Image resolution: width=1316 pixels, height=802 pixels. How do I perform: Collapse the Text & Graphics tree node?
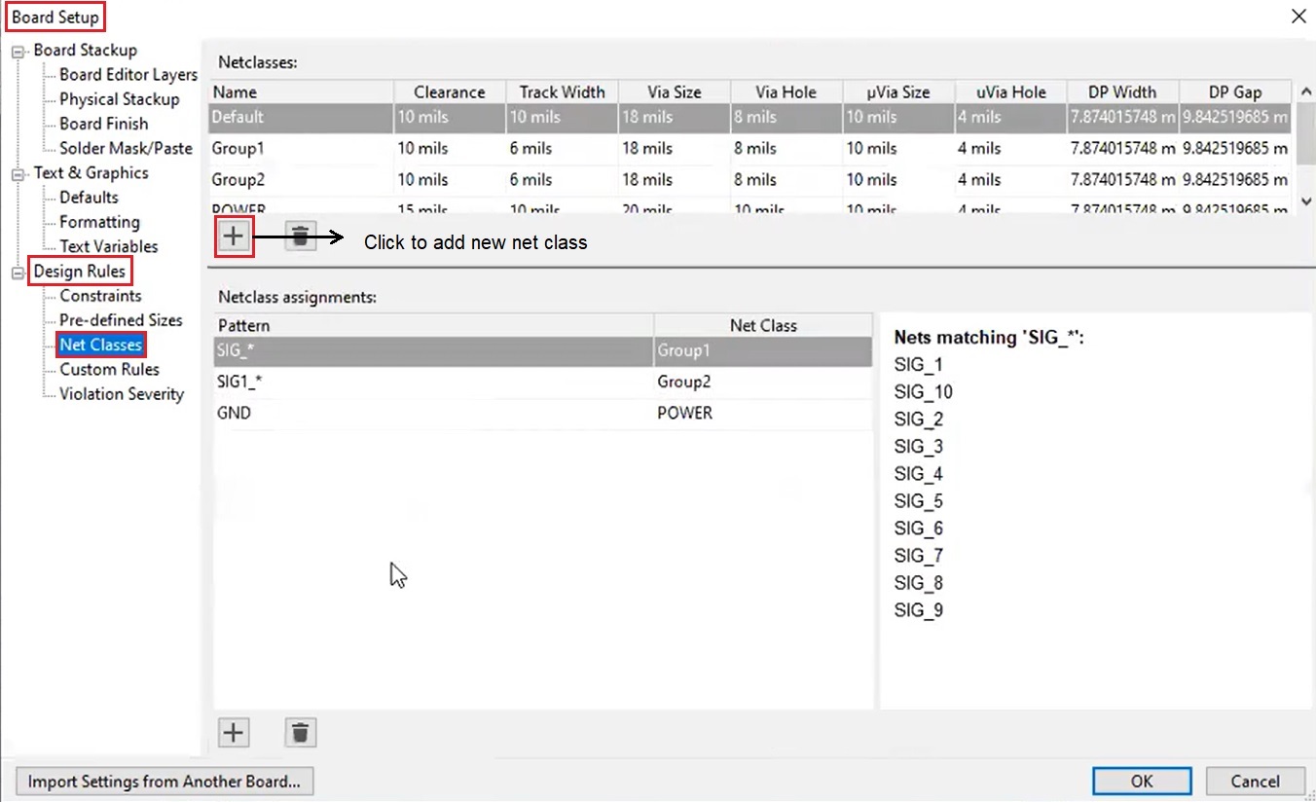tap(18, 174)
